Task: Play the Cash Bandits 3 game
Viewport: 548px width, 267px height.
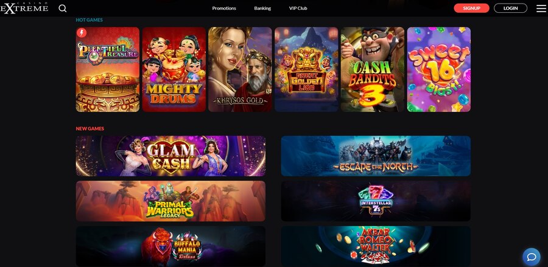Action: click(x=373, y=69)
